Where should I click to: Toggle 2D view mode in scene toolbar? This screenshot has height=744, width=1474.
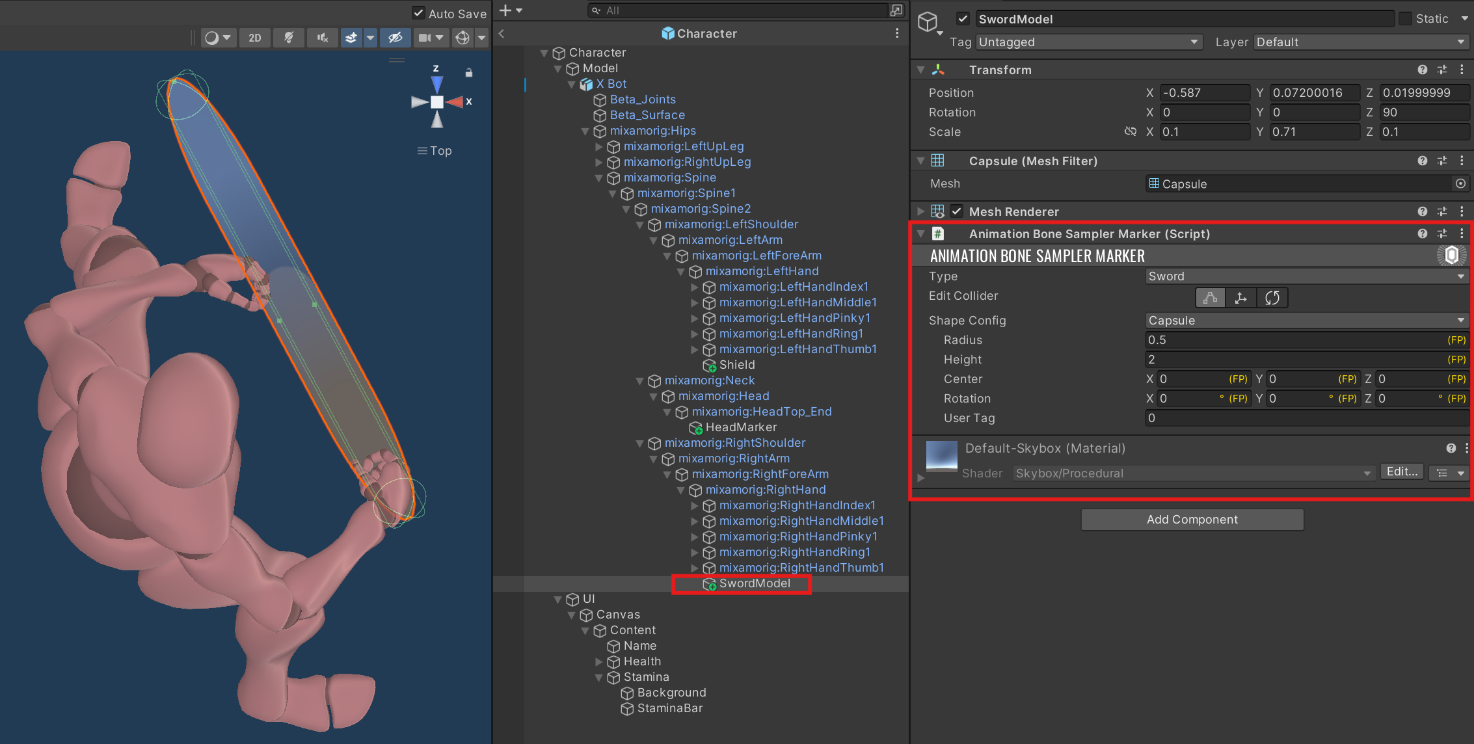(x=255, y=38)
